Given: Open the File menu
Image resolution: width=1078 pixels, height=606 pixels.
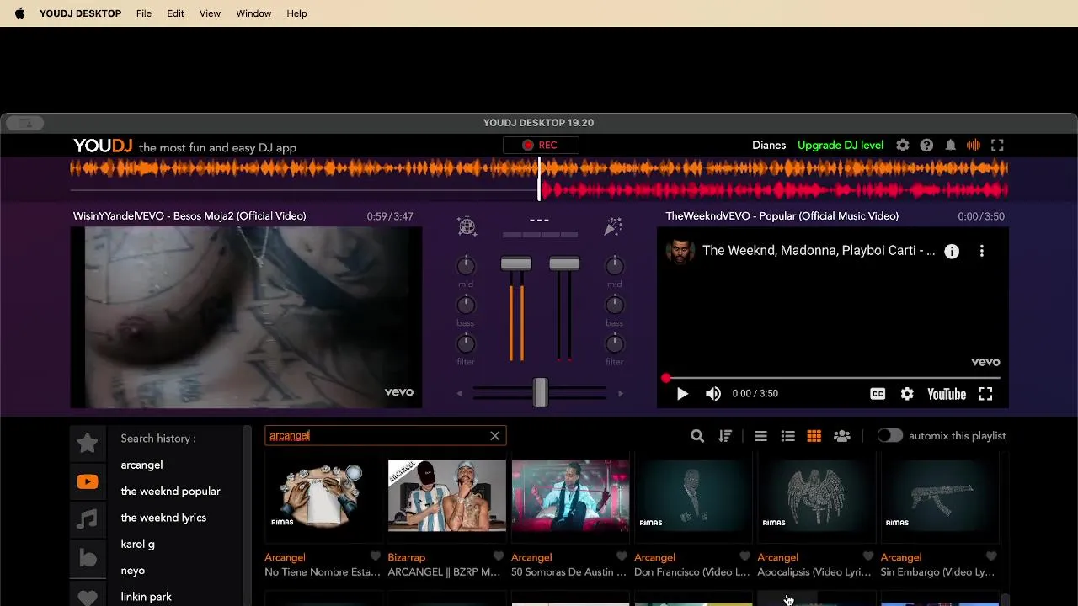Looking at the screenshot, I should (144, 13).
